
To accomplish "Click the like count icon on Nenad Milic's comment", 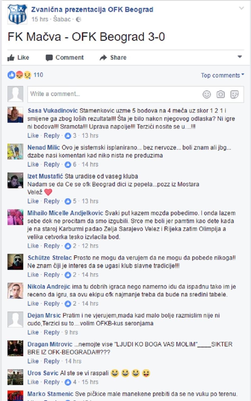I will click(68, 165).
